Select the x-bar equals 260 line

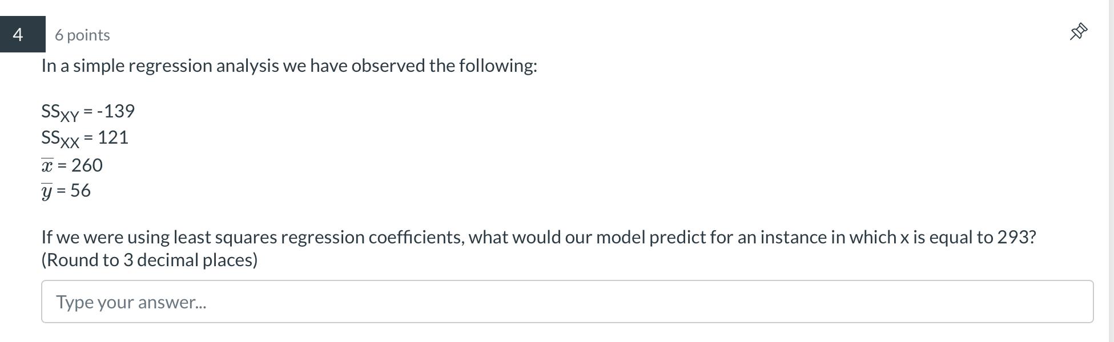[72, 165]
